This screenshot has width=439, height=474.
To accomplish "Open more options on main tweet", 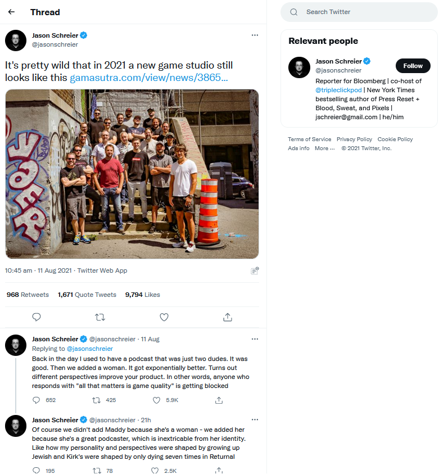I will pyautogui.click(x=255, y=35).
